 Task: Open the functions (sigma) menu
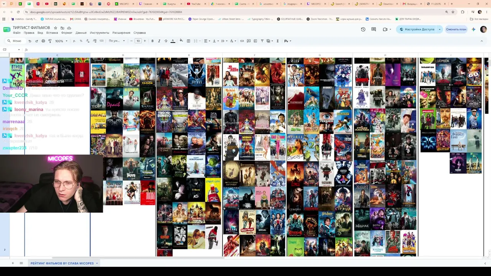point(277,41)
